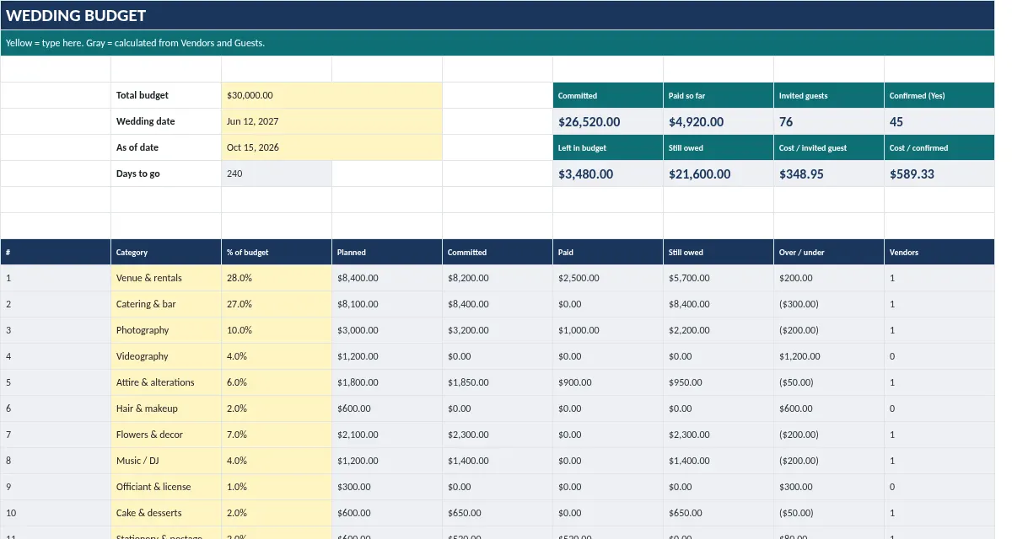Select the Videography over/under value $1,200.00

(x=829, y=356)
